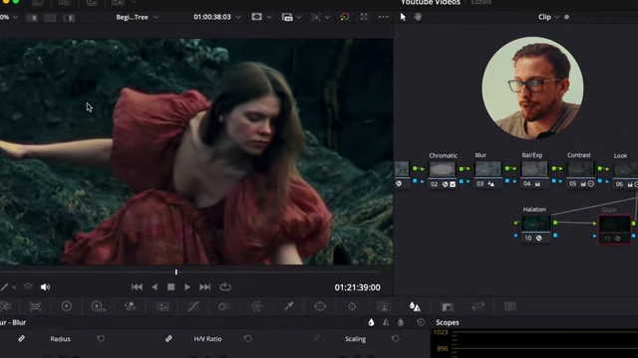This screenshot has height=358, width=638.
Task: Open the Color Warper palette
Action: tap(257, 306)
